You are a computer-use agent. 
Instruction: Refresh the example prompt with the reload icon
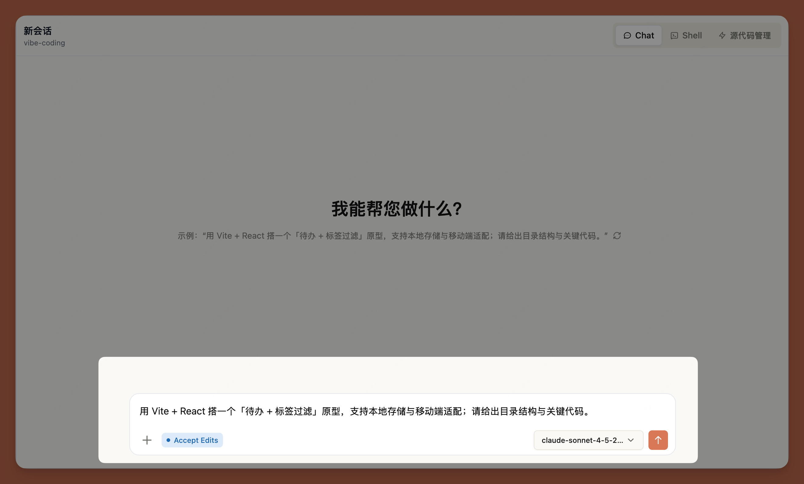pos(617,236)
